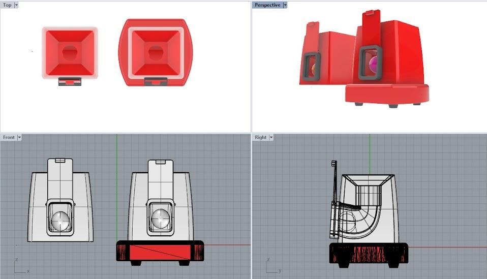
Task: Activate the Front viewport title label
Action: coord(9,137)
